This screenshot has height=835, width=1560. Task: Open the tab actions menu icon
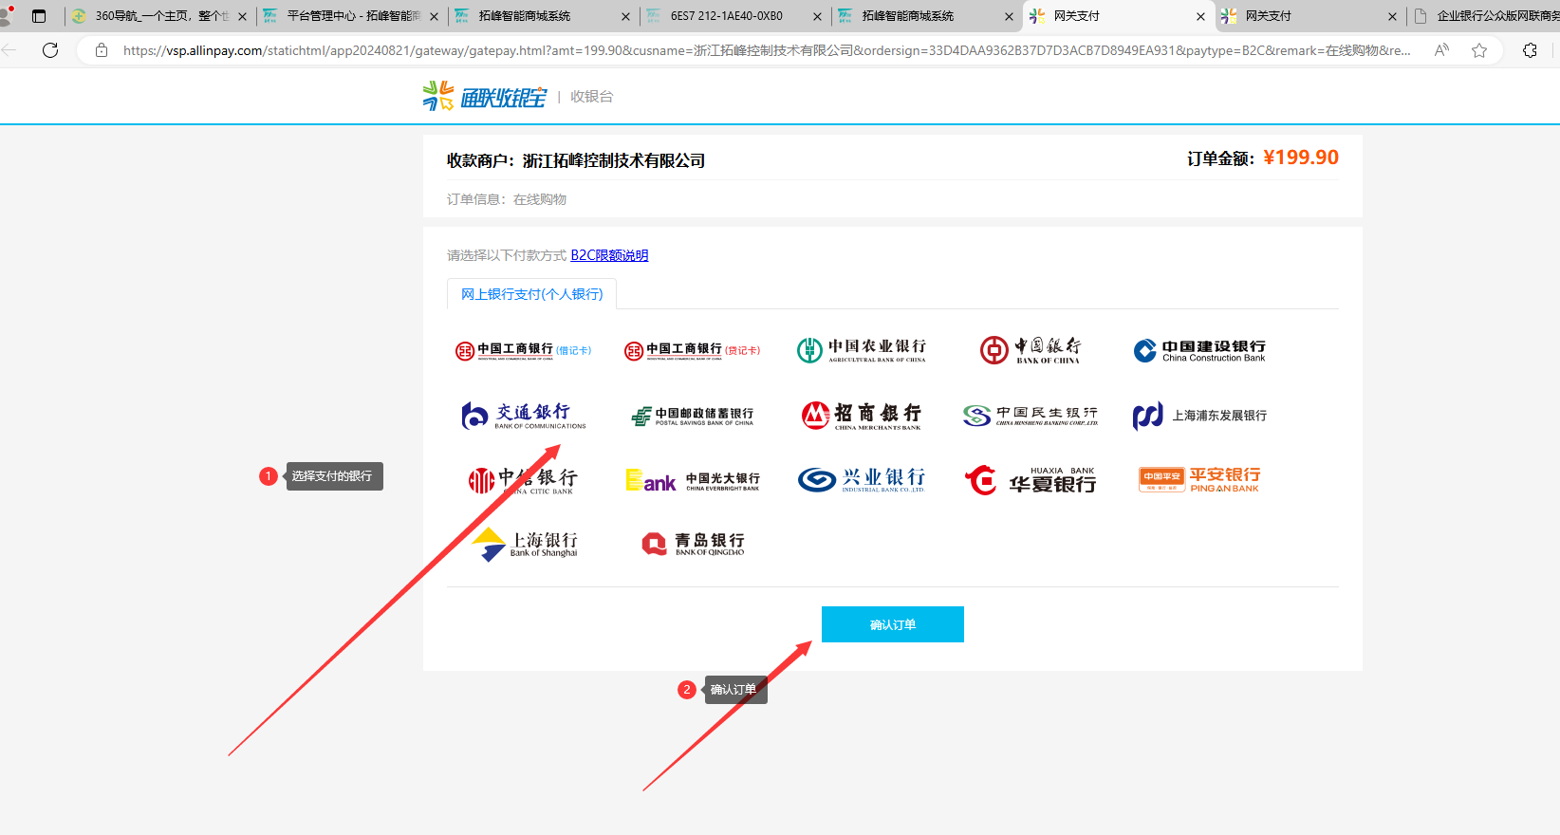coord(39,16)
